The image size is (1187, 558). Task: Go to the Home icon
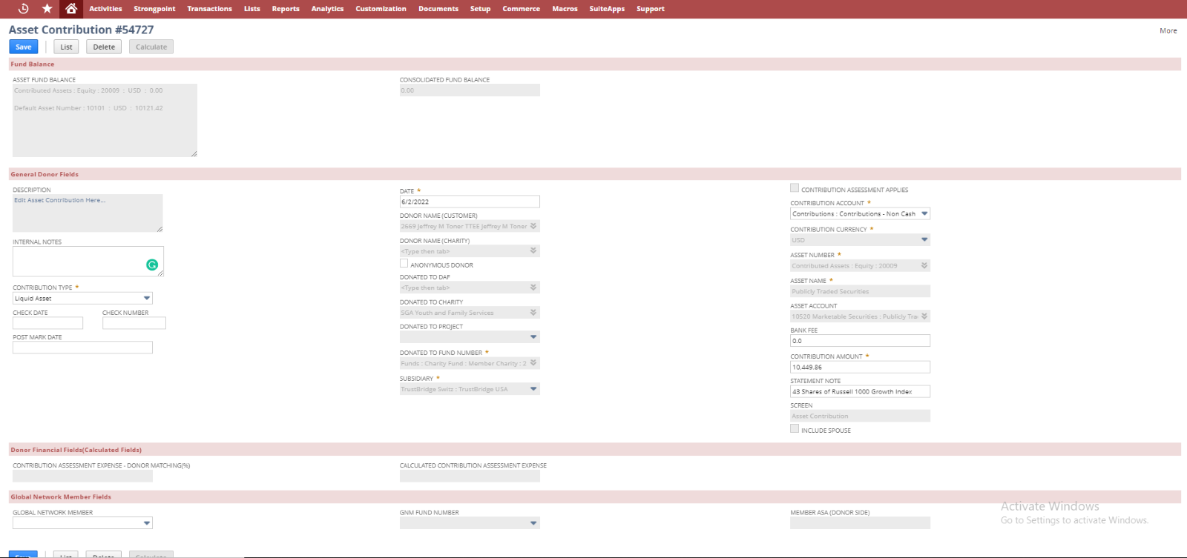[x=71, y=9]
